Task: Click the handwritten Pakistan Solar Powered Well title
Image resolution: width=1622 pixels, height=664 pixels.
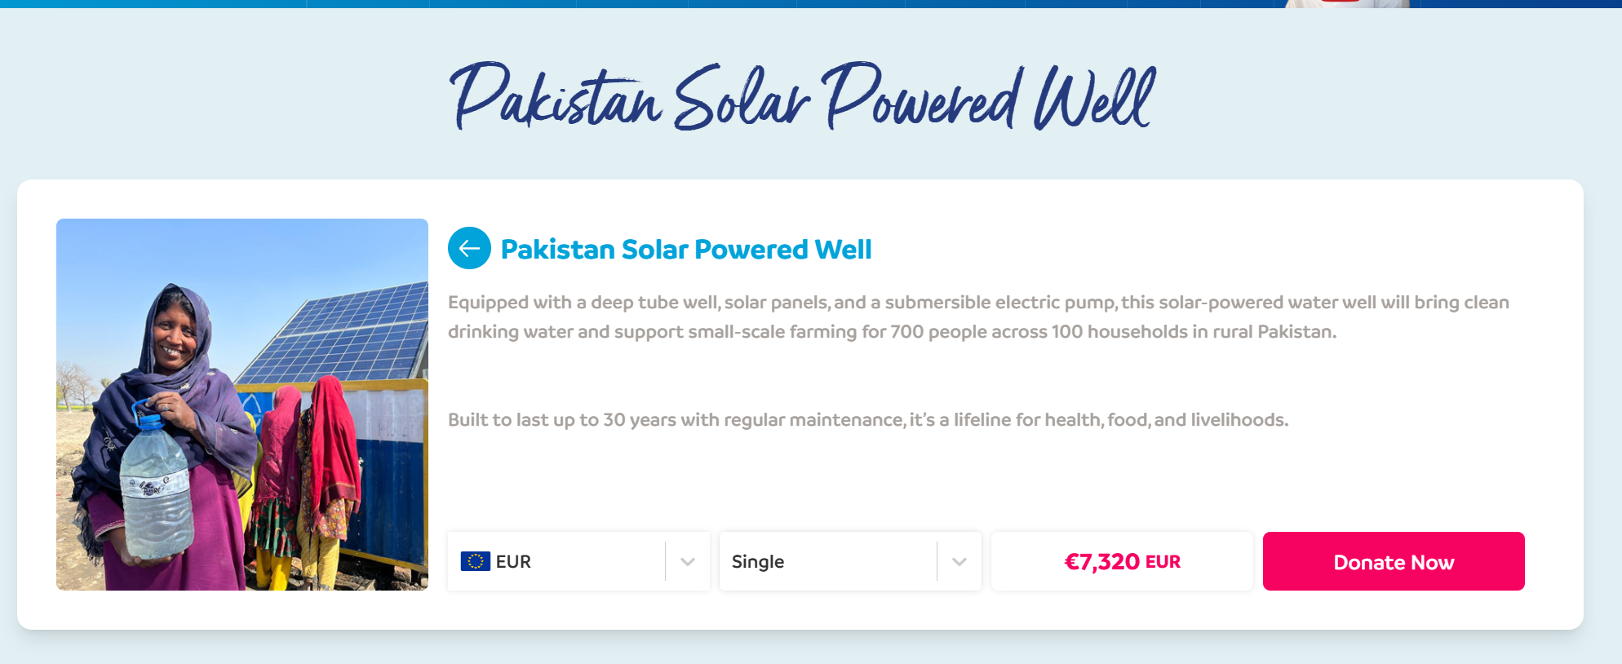Action: 803,98
